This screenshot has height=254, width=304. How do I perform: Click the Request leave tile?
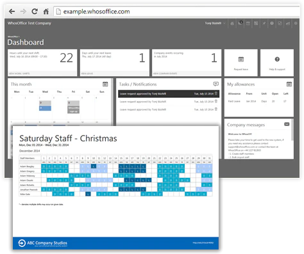(x=241, y=63)
